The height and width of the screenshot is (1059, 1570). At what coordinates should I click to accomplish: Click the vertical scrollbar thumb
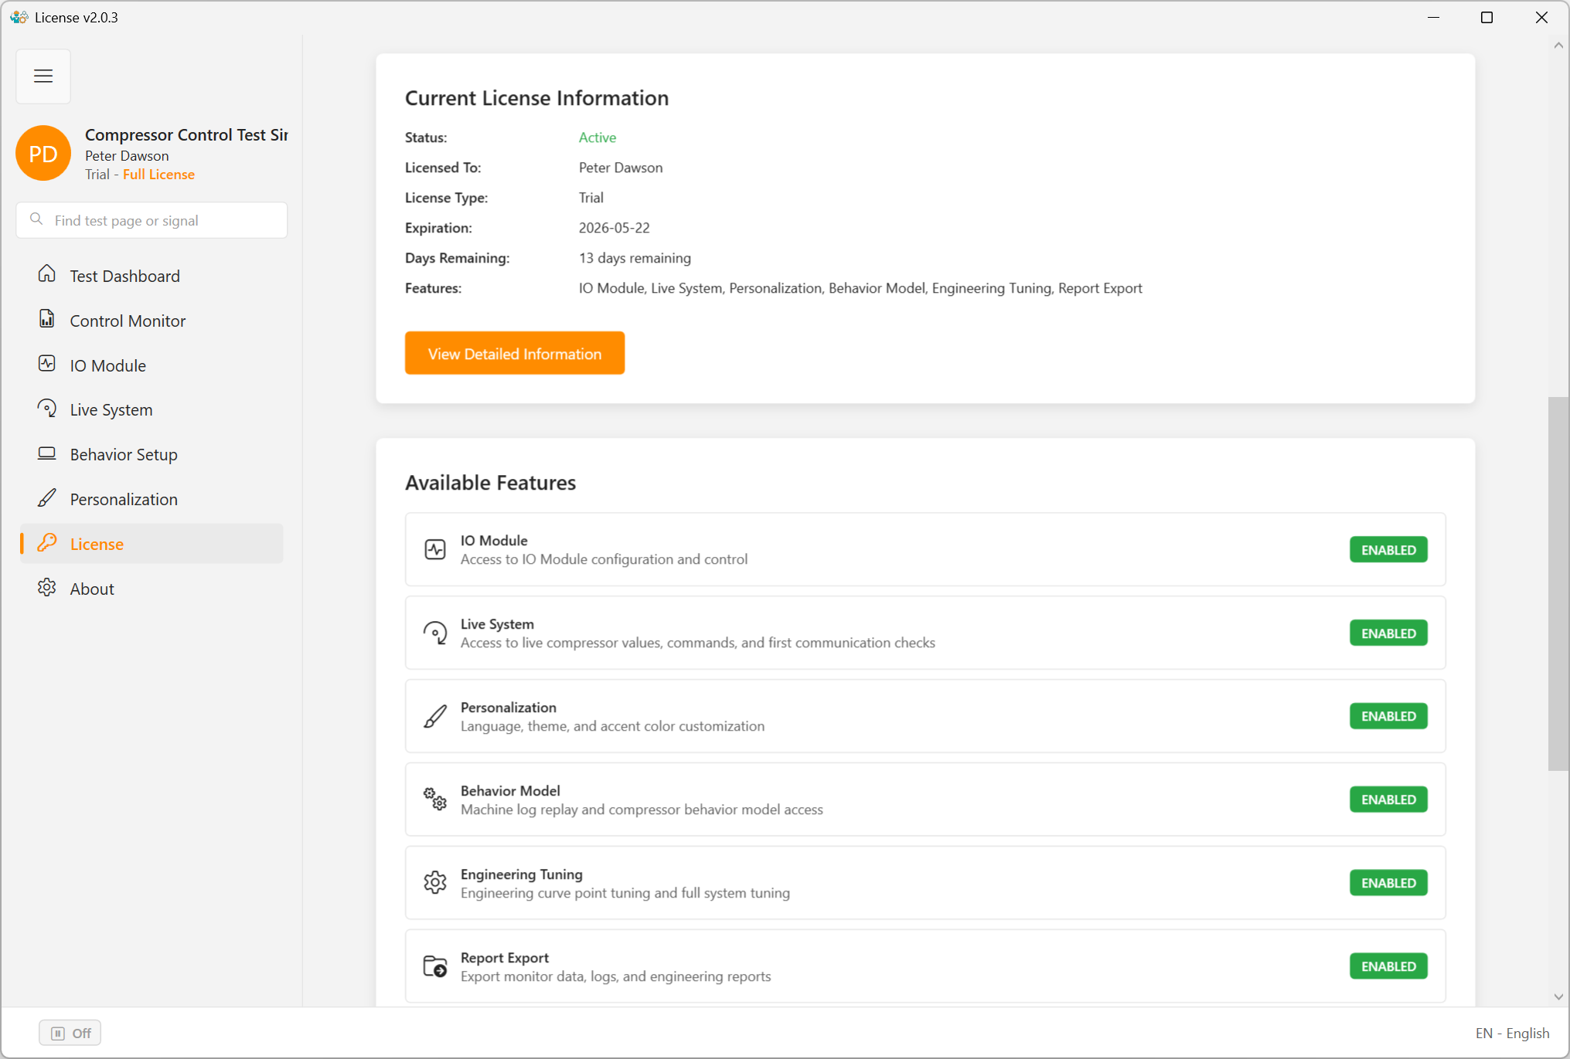click(x=1558, y=583)
